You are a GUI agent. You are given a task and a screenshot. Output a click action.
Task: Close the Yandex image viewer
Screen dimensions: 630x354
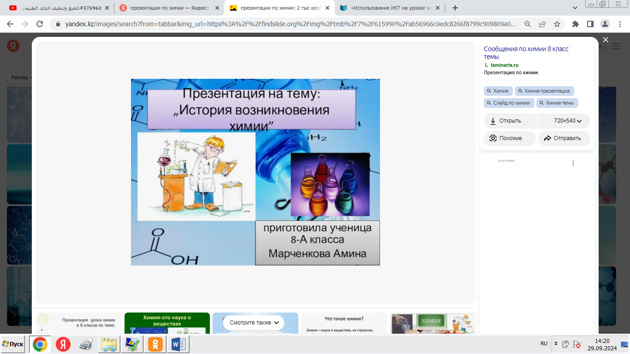[606, 40]
